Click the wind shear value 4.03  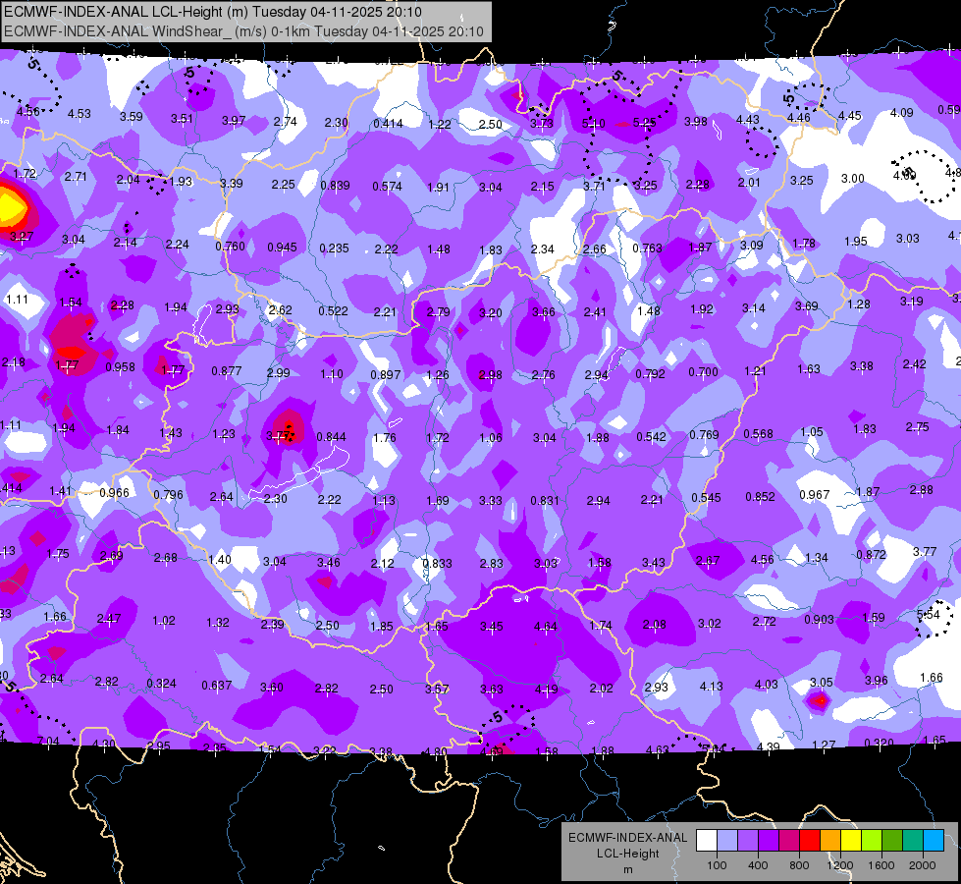pyautogui.click(x=766, y=684)
